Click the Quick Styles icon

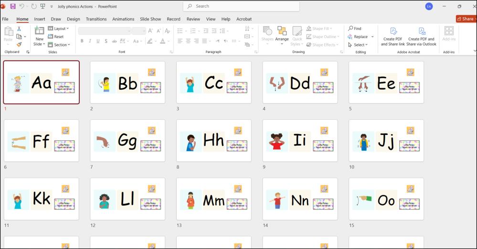[297, 31]
